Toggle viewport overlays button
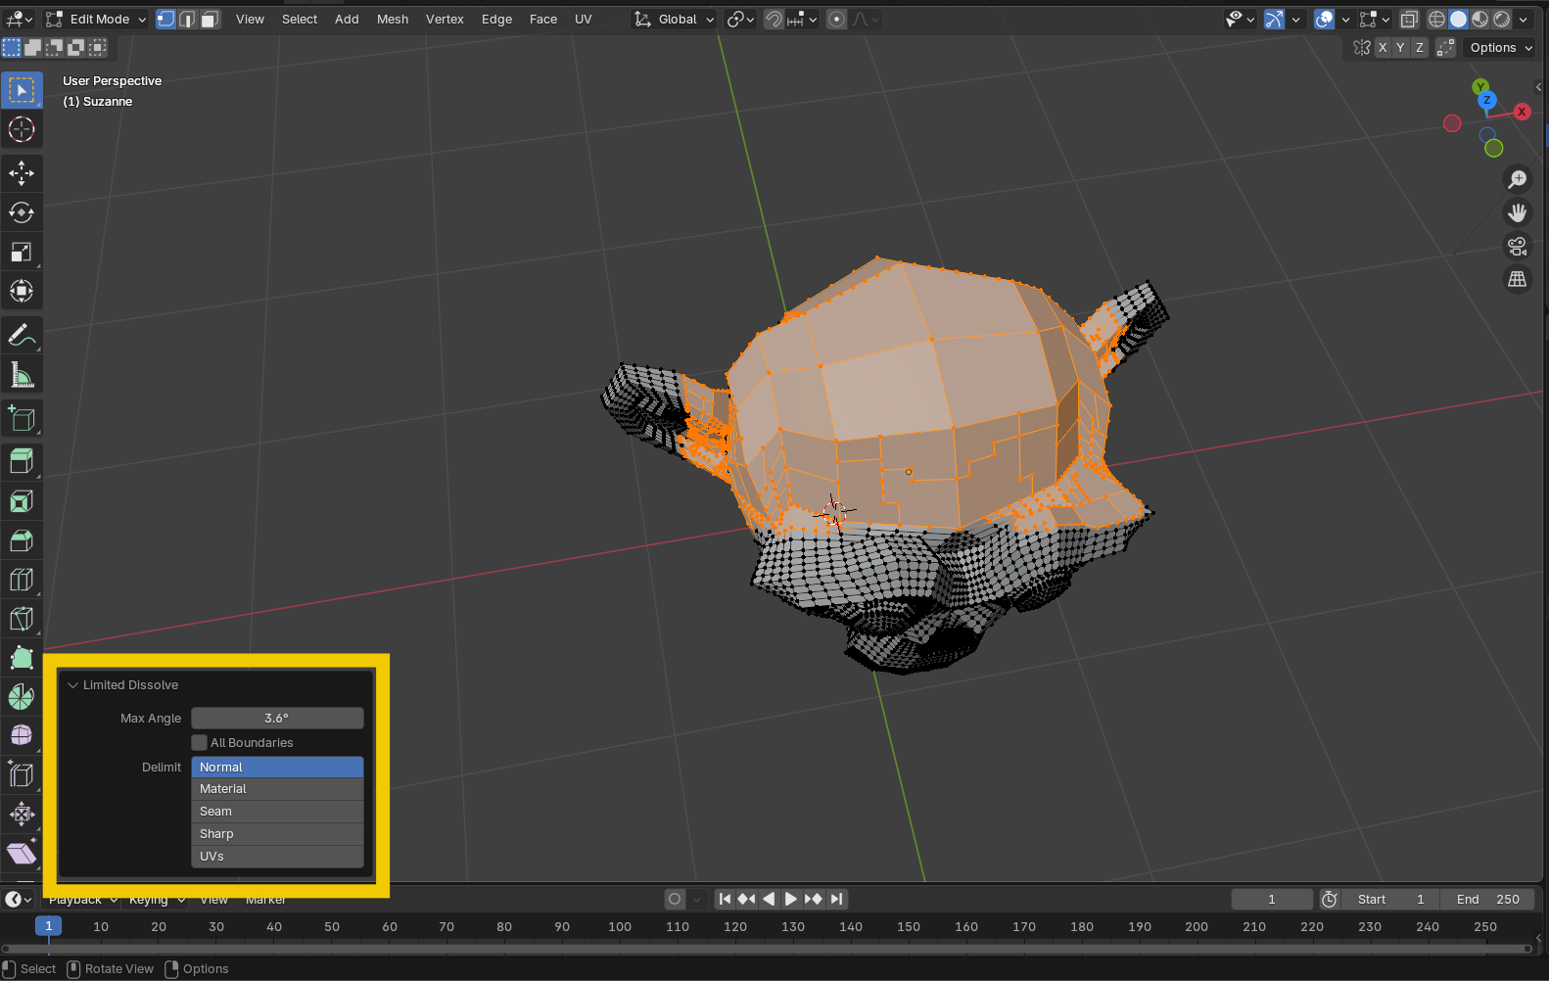The height and width of the screenshot is (981, 1549). [x=1324, y=19]
